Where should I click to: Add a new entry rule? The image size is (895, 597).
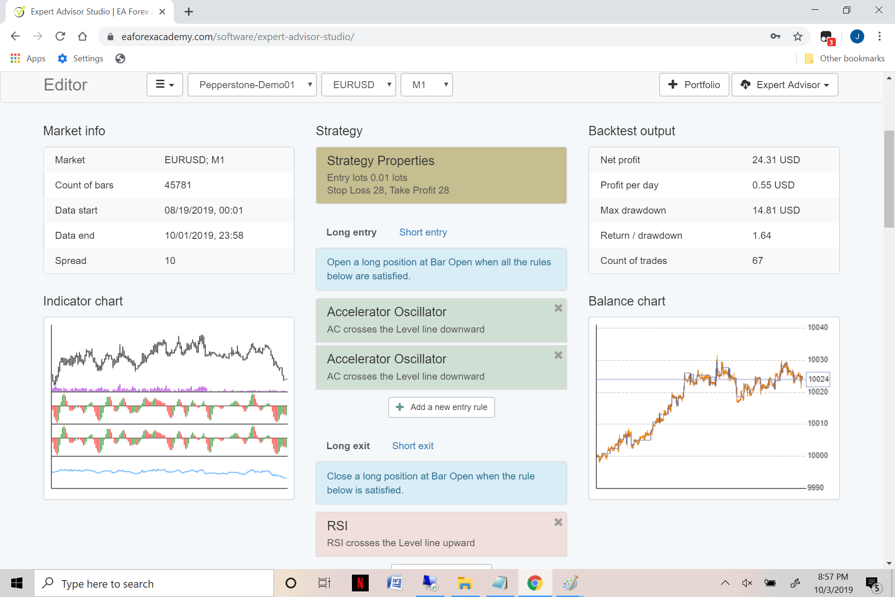(441, 407)
